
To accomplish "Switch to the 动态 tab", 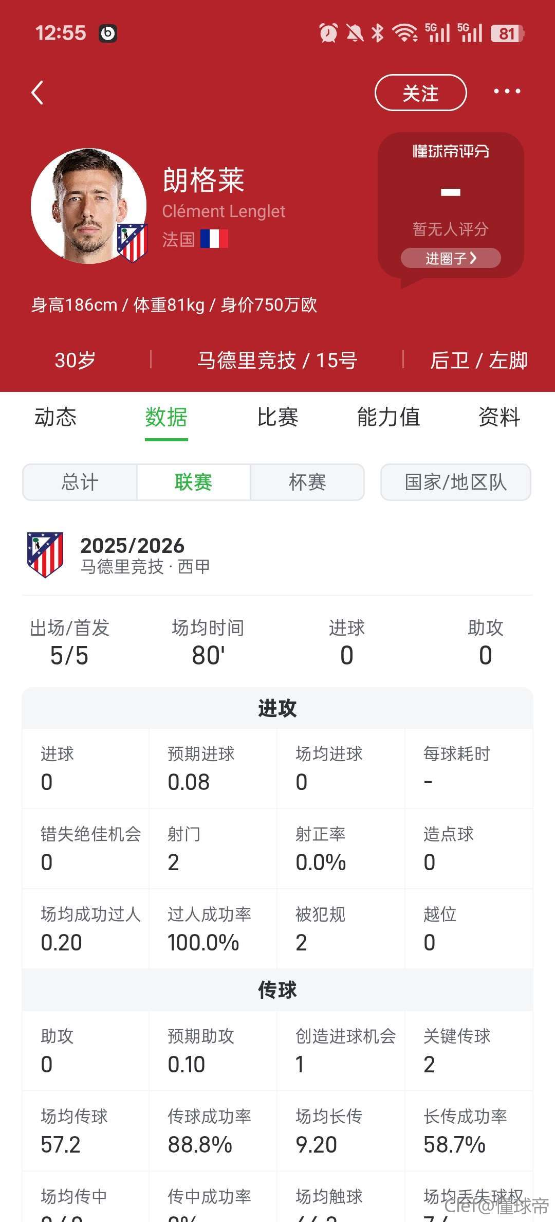I will pos(55,417).
